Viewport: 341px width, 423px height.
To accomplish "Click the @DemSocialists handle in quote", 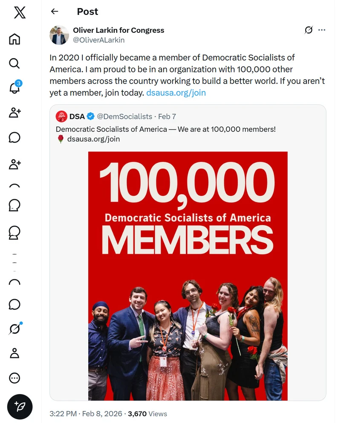I will pos(124,117).
